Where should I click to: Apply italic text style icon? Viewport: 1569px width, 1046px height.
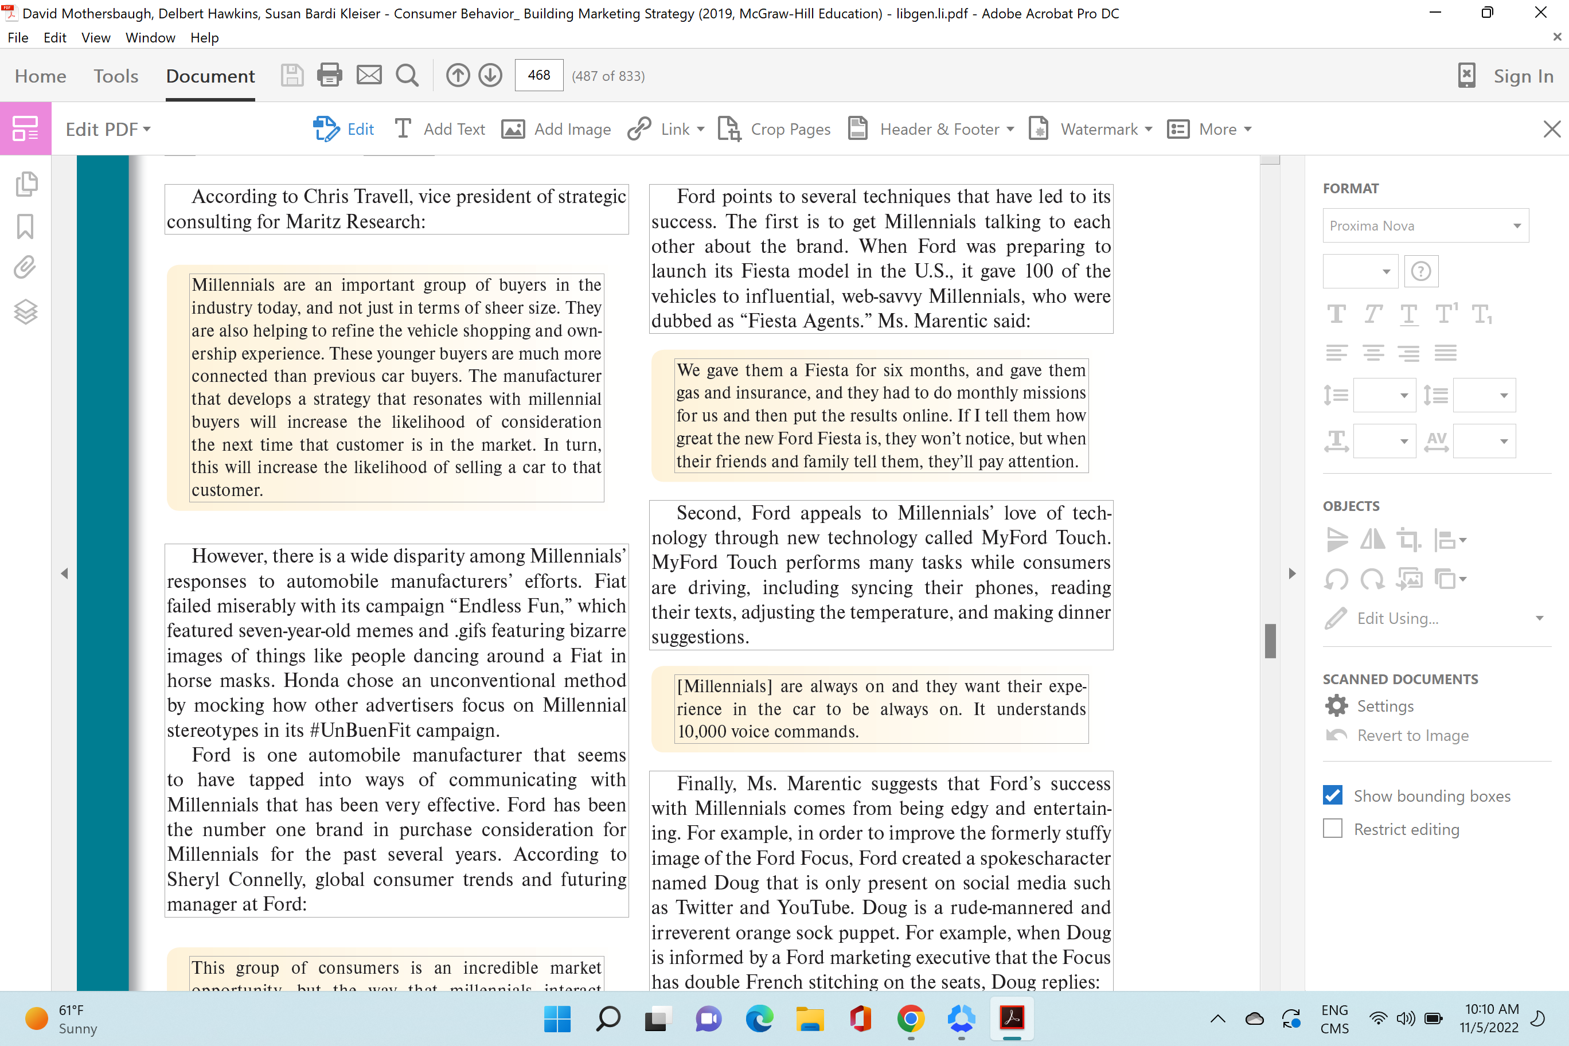coord(1373,314)
